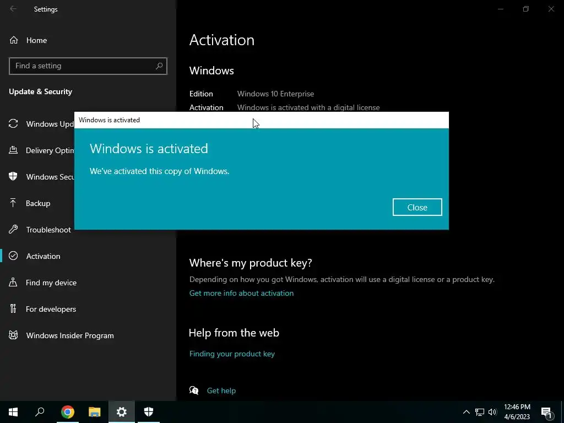
Task: Click the Windows 10 Enterprise edition text
Action: 275,94
